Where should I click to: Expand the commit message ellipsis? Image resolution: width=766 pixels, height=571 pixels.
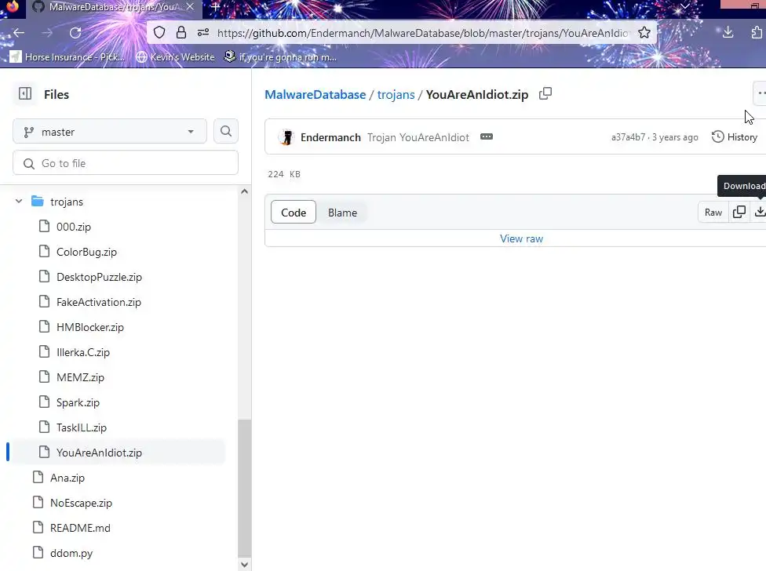[x=487, y=136]
